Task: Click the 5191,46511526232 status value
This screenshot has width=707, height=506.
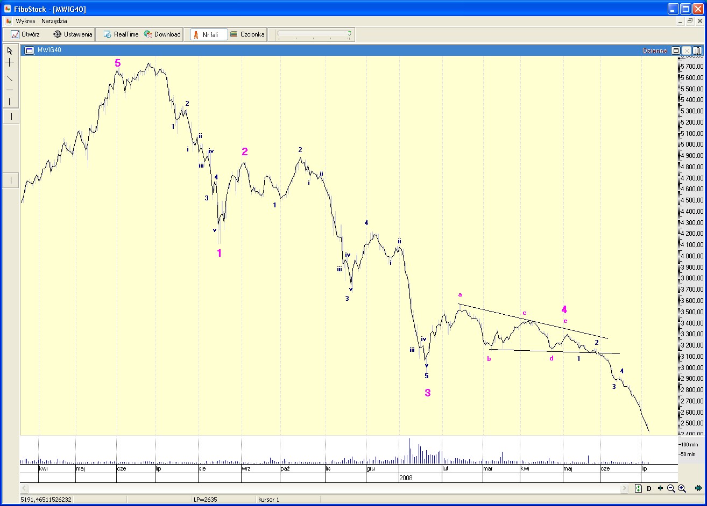Action: 46,500
